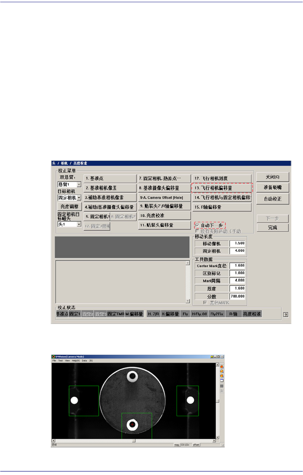The height and width of the screenshot is (475, 303).
Task: Click the zoom in icon in SMVision
Action: 222,366
